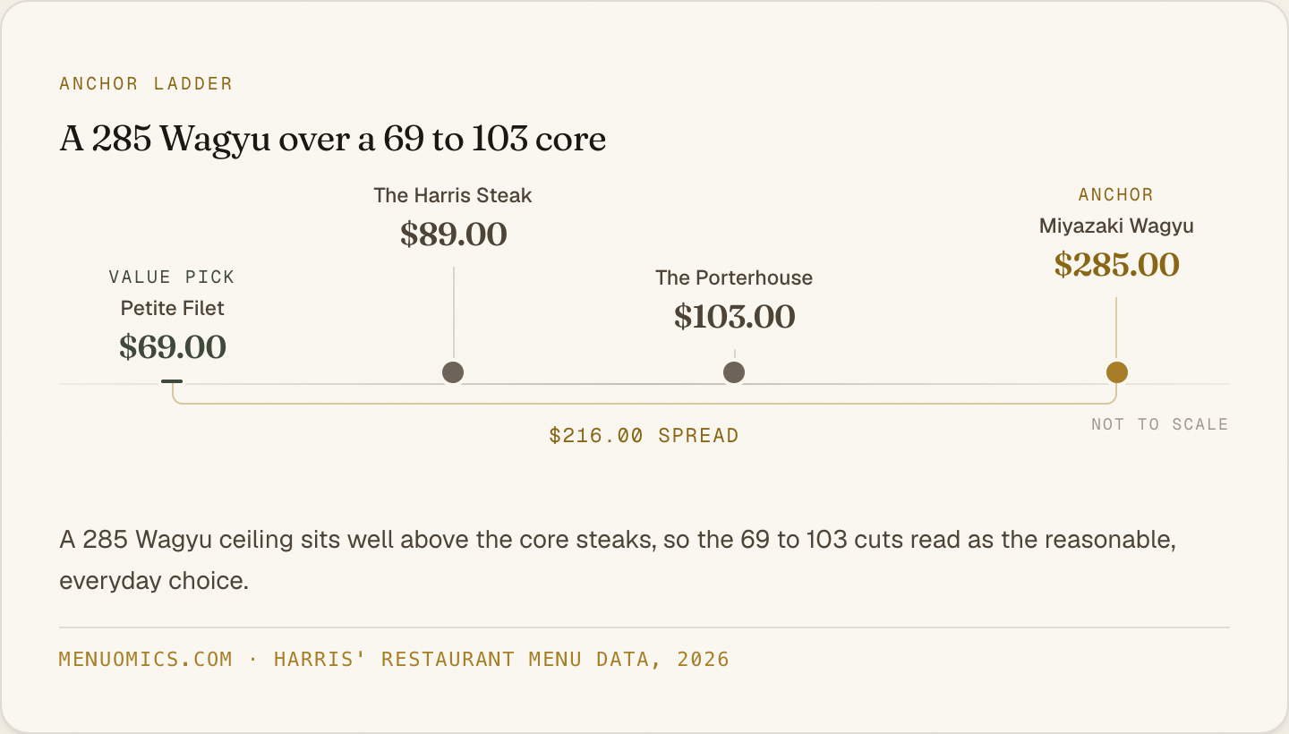Click the chart title about 285 Wagyu
Screen dimensions: 1289x734
(x=333, y=139)
